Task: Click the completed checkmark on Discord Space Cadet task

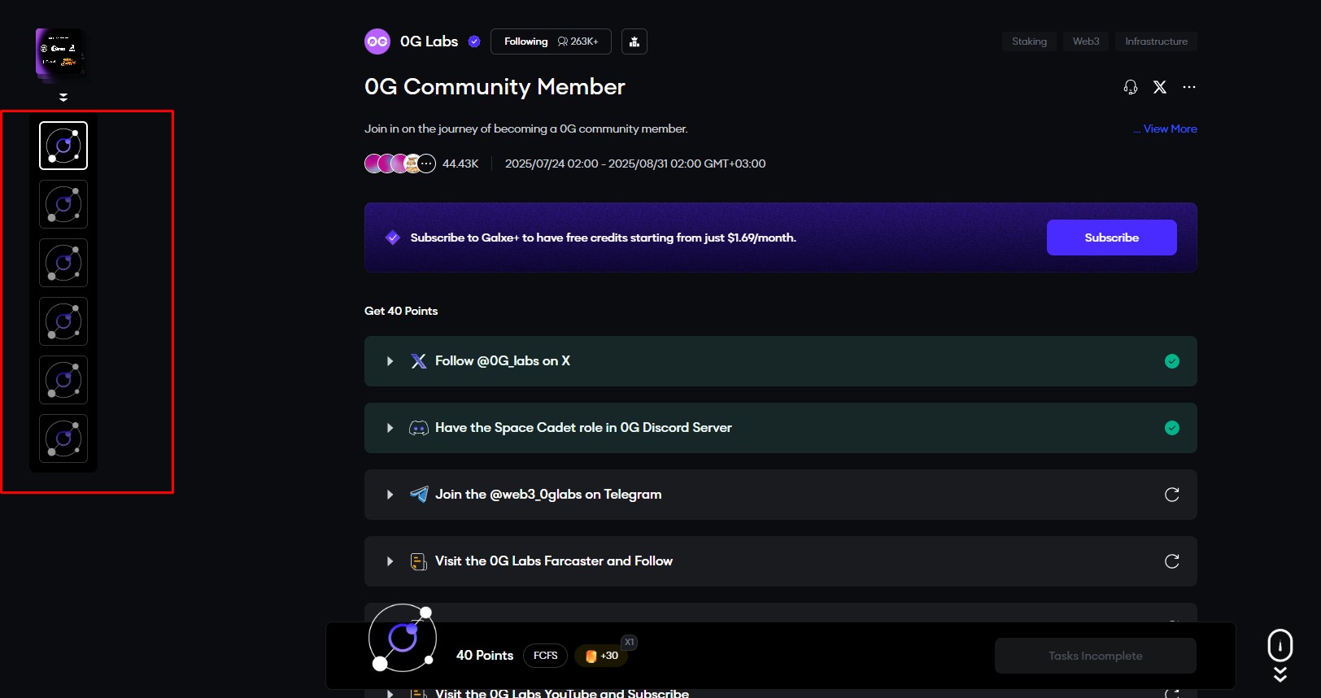Action: click(1171, 428)
